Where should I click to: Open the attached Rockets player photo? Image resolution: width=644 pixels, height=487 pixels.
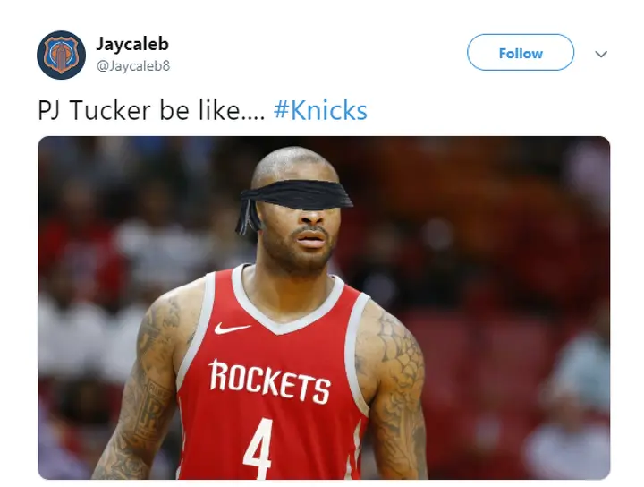click(x=324, y=307)
